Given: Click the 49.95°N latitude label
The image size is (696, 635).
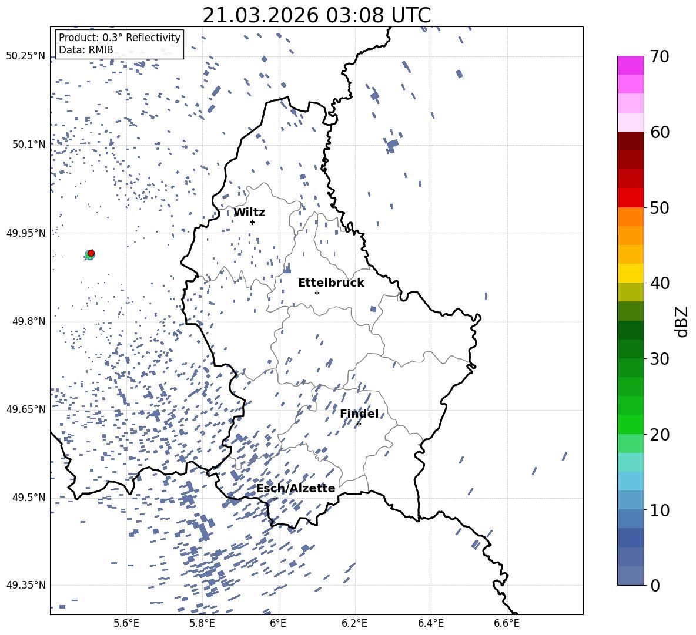Looking at the screenshot, I should (26, 233).
